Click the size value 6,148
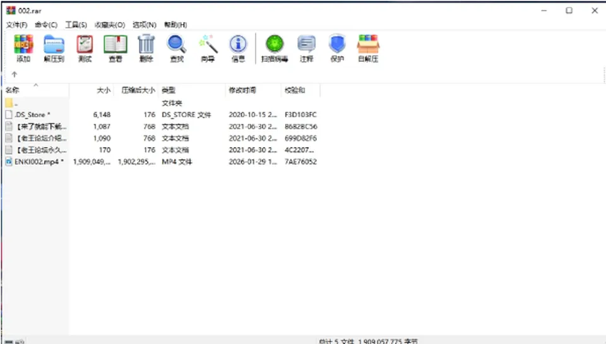Screen dimensions: 606x344 click(x=102, y=115)
